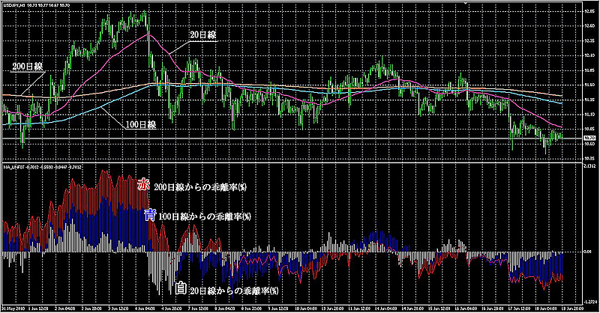Click the 20日線 annotation label

pyautogui.click(x=202, y=34)
